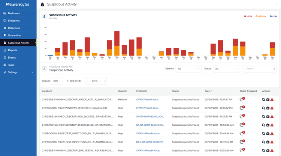Click magnifier icon in first table row
The image size is (281, 156).
pos(263,100)
